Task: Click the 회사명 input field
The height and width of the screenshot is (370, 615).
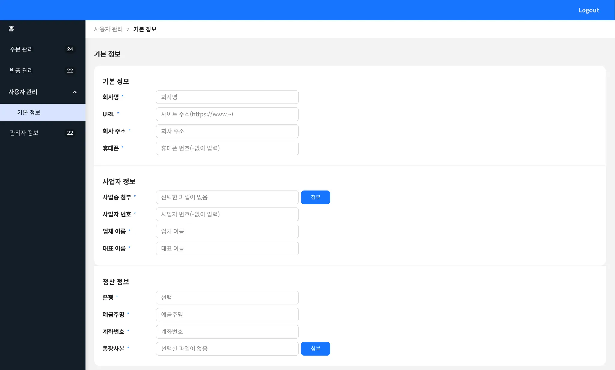Action: [227, 97]
